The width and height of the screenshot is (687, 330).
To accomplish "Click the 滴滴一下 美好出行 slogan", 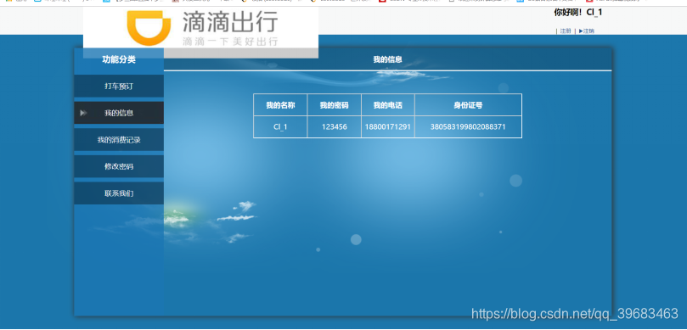I will click(x=230, y=42).
